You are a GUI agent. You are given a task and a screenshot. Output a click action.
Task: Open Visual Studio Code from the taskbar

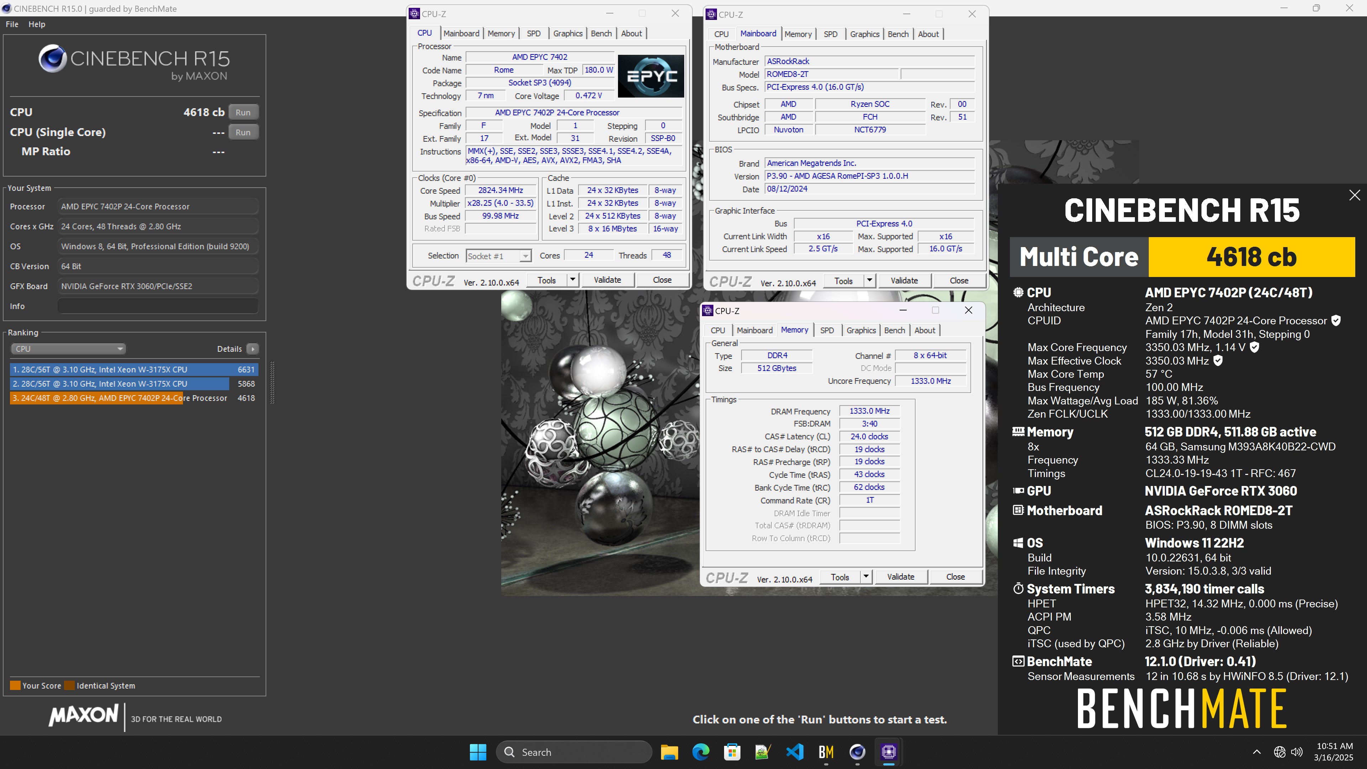(795, 752)
